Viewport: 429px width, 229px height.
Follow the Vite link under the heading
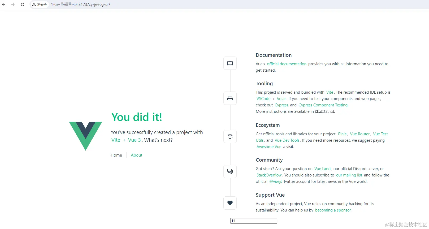tap(116, 140)
